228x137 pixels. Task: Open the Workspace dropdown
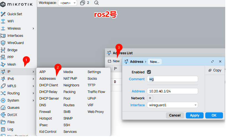(68, 3)
